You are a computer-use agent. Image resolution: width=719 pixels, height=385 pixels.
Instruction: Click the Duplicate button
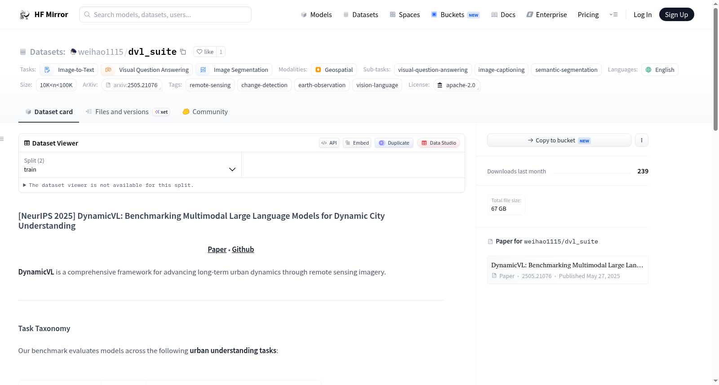[394, 143]
